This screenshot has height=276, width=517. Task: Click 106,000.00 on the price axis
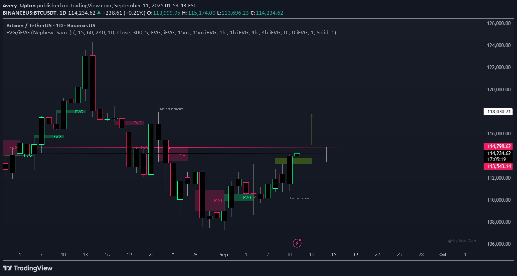[499, 244]
